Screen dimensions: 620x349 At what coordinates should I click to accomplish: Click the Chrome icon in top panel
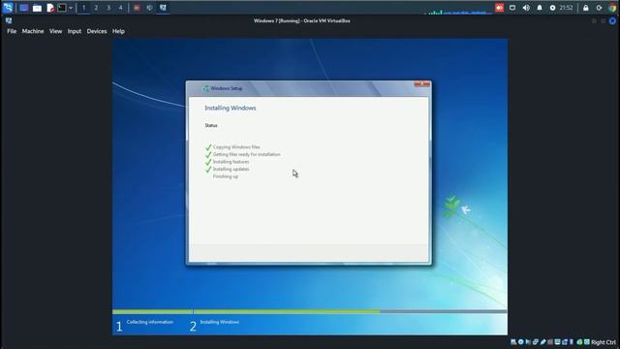pos(612,8)
